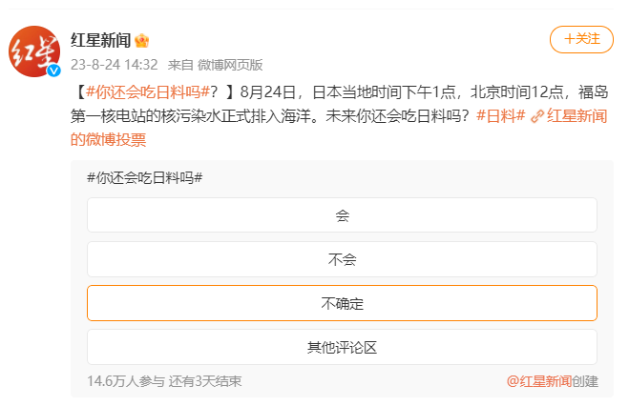Click the poll title #你还会吃日料吗#

(x=144, y=177)
